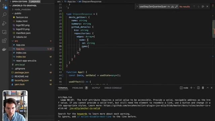Viewport: 215px width, 121px height.
Task: Open index.tsx file
Action: tap(21, 57)
